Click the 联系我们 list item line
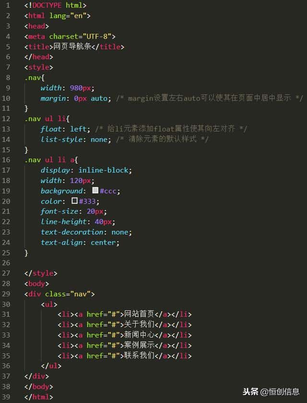The height and width of the screenshot is (403, 307). 125,356
